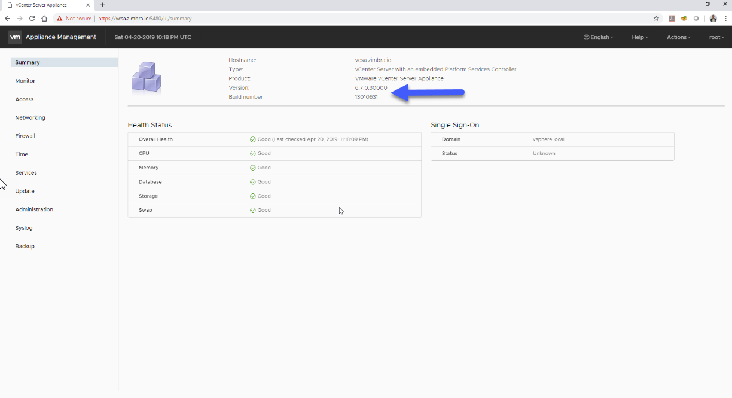Click Memory good status icon
This screenshot has height=398, width=732.
(253, 168)
